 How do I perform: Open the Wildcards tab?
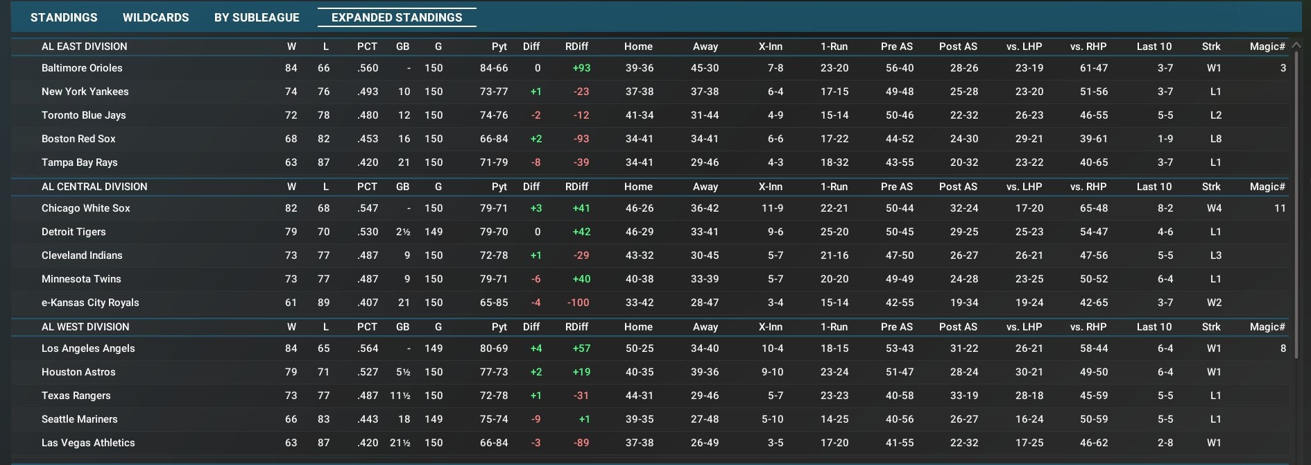click(155, 17)
